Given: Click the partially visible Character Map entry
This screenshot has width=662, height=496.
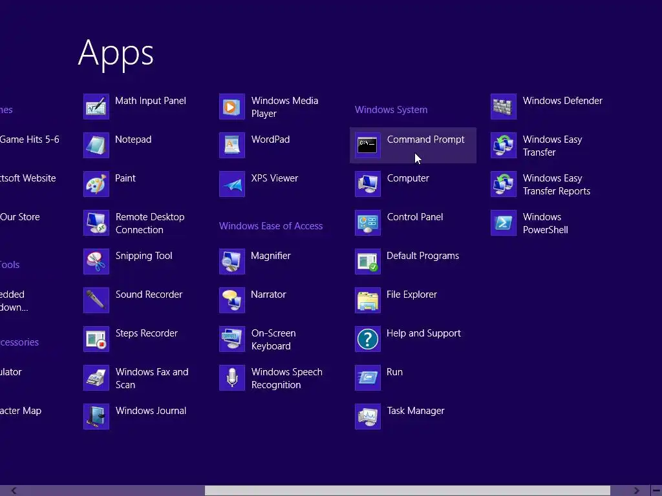Looking at the screenshot, I should (21, 411).
